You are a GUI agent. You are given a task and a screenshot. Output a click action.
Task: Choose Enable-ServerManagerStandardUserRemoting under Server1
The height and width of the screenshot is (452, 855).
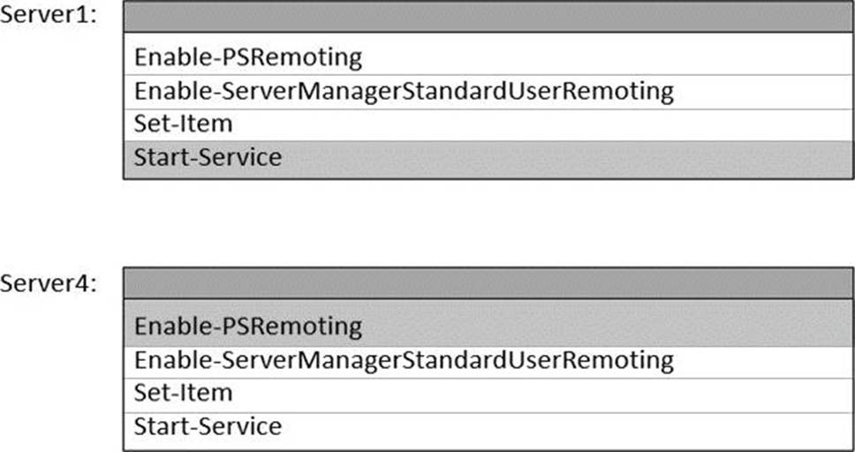point(488,91)
